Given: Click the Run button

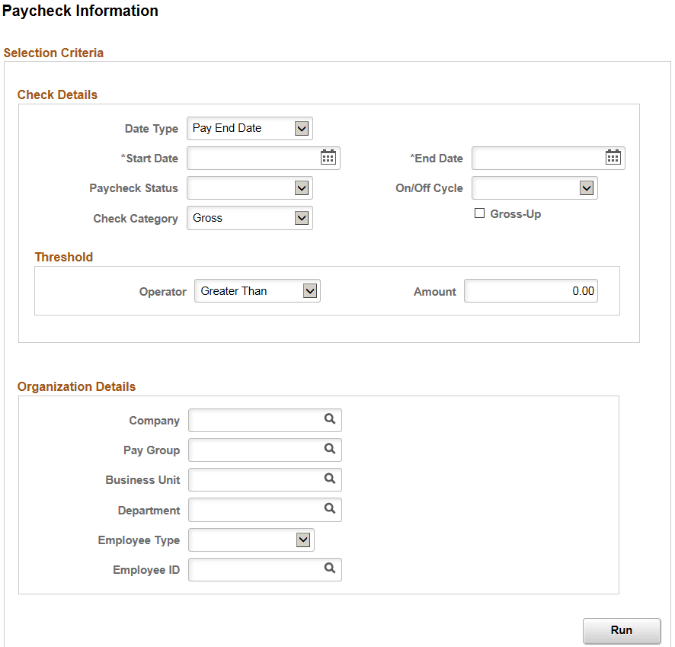Looking at the screenshot, I should pyautogui.click(x=622, y=630).
